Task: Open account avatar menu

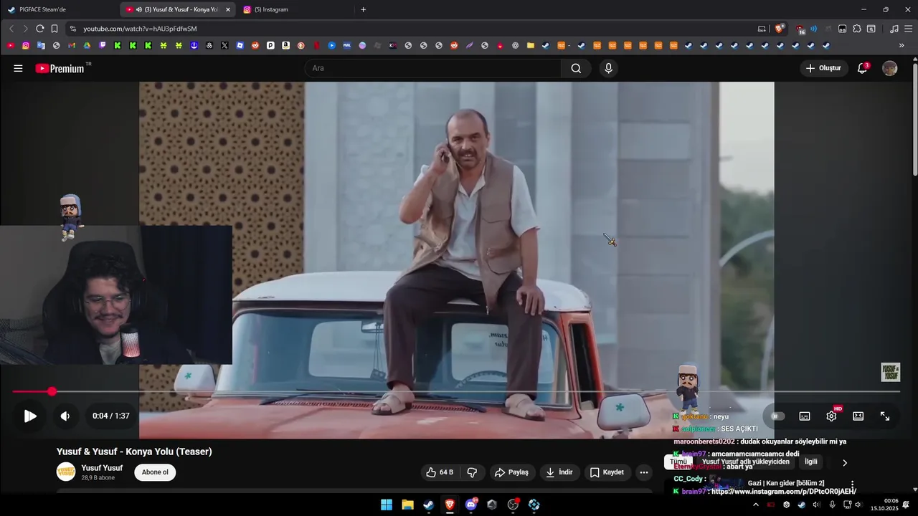Action: [x=890, y=68]
